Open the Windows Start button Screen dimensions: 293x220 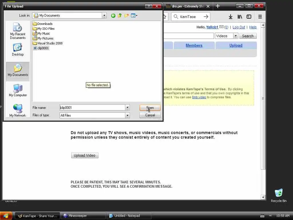tap(6, 216)
